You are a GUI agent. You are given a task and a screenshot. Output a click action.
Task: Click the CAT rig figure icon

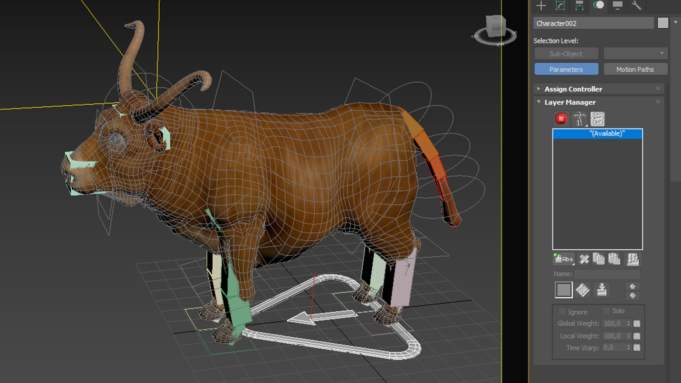click(579, 119)
